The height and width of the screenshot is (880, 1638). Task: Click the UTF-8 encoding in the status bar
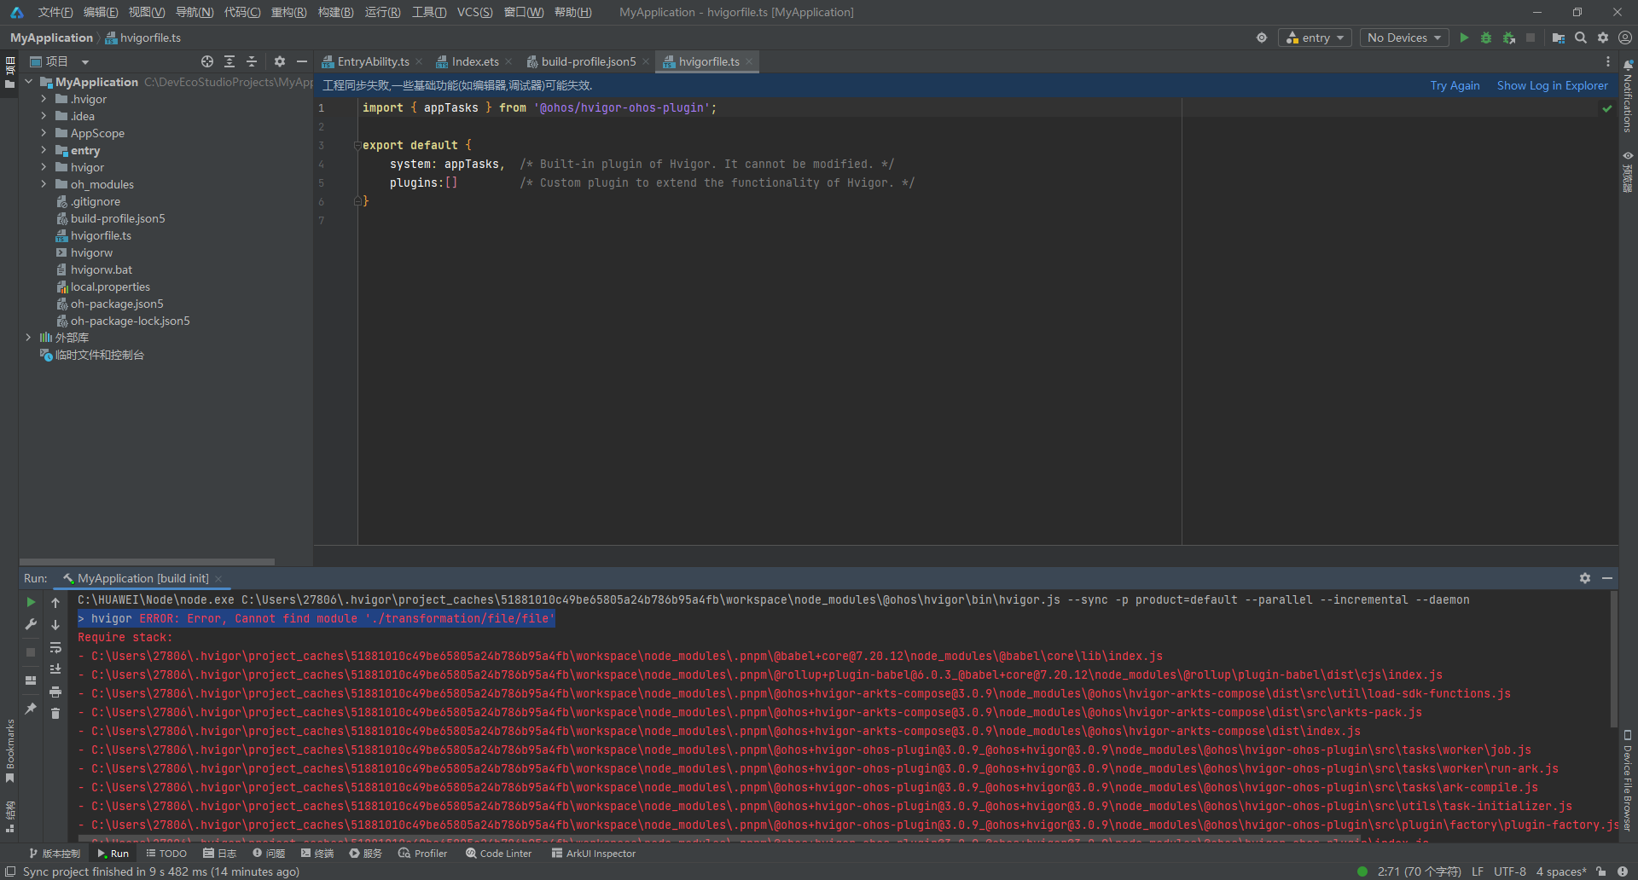coord(1509,871)
